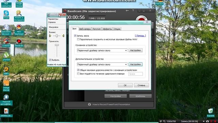Click the Space hotkey input field
The height and width of the screenshot is (123, 218).
tap(136, 74)
